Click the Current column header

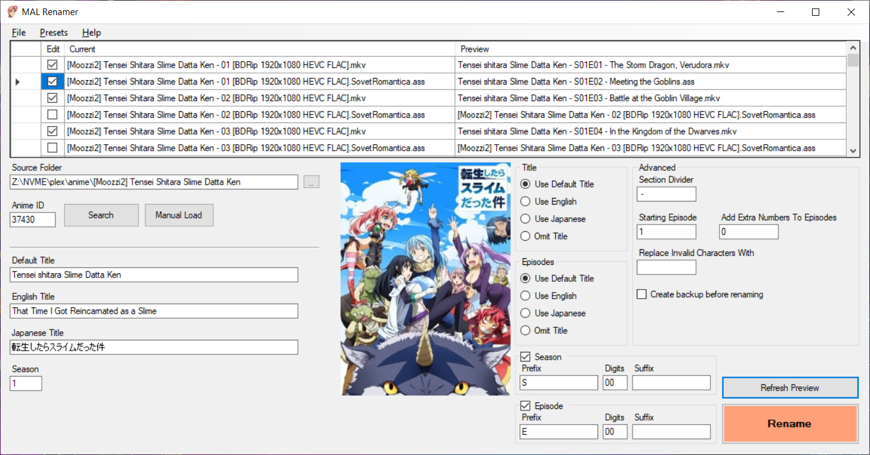pyautogui.click(x=260, y=49)
